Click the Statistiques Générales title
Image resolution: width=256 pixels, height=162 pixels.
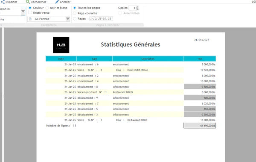point(131,44)
